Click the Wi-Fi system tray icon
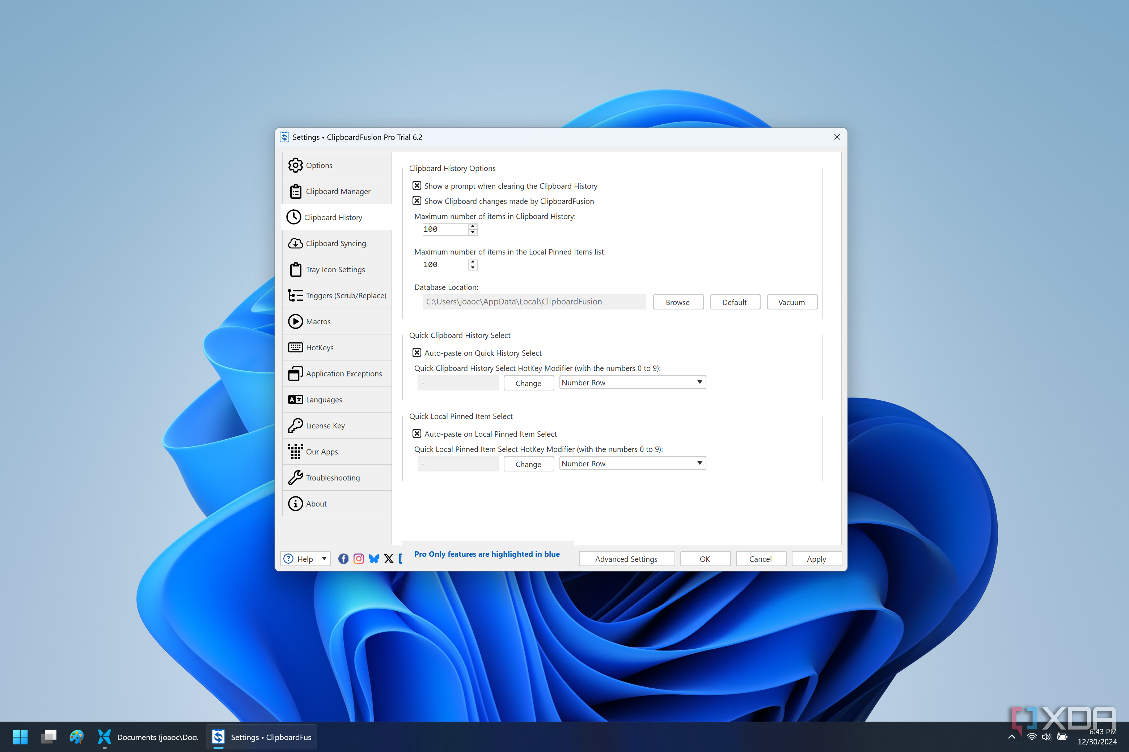Screen dimensions: 1129x752 click(x=1032, y=737)
